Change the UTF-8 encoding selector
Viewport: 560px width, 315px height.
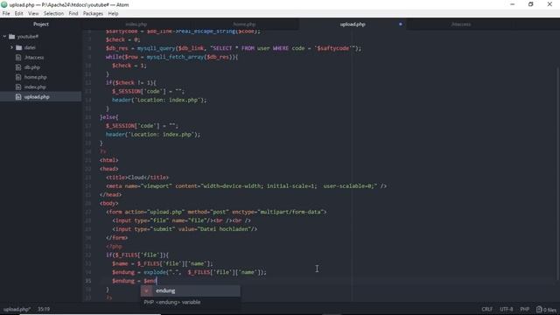(506, 309)
